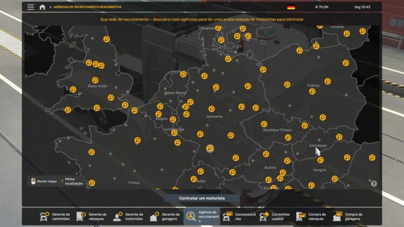
Task: Select agency marker just above Alemanha label
Action: pos(212,109)
